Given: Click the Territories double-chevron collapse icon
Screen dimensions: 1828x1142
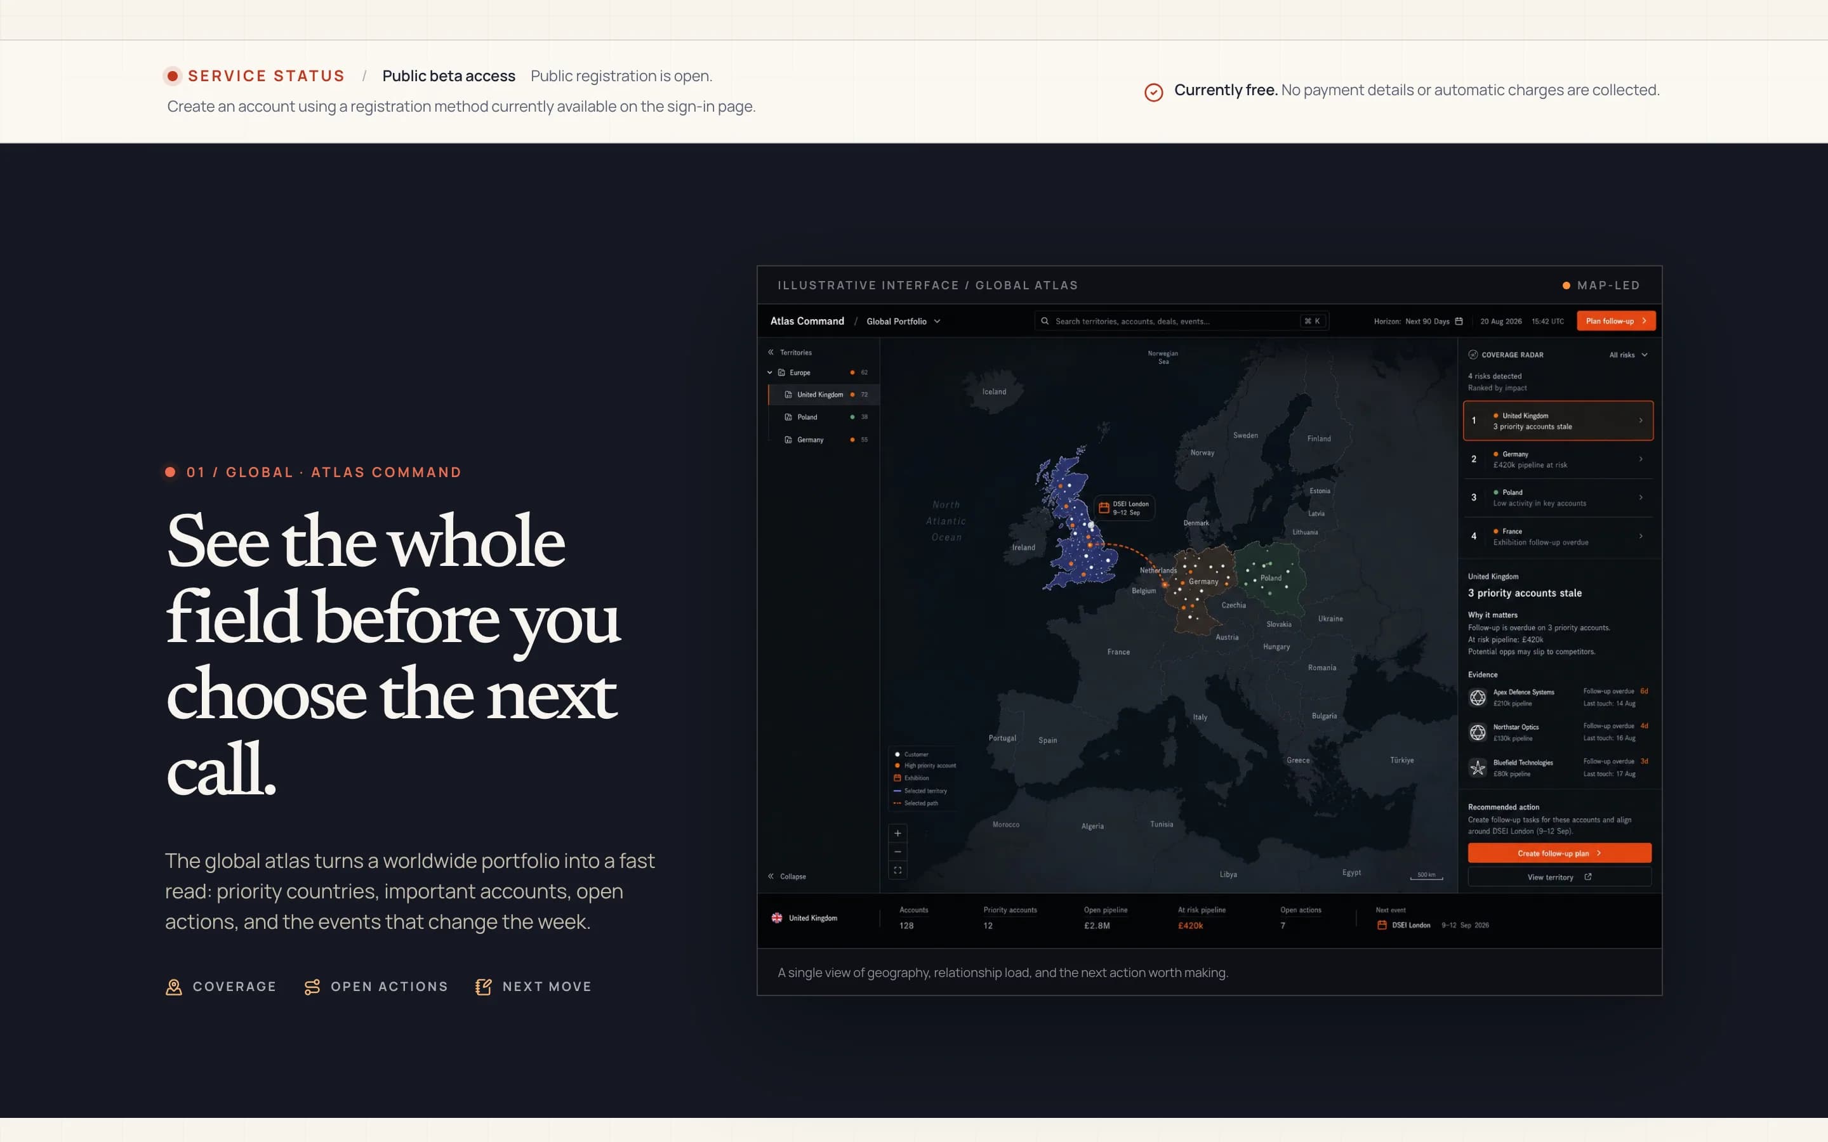Looking at the screenshot, I should pos(771,352).
